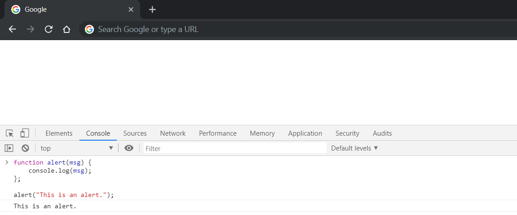517x215 pixels.
Task: Open the home page icon
Action: point(67,29)
